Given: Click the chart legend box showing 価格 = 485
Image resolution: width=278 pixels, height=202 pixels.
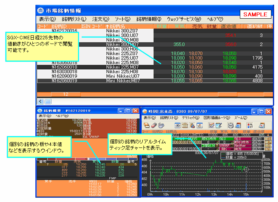Looking at the screenshot, I should 241,156.
